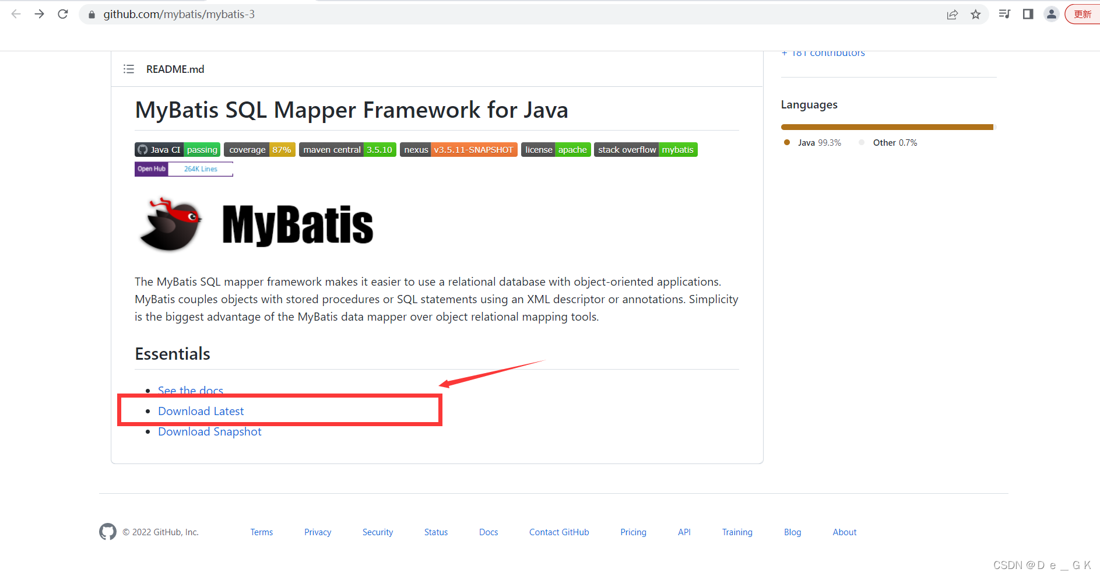Click the share page icon
Image resolution: width=1100 pixels, height=576 pixels.
point(953,15)
